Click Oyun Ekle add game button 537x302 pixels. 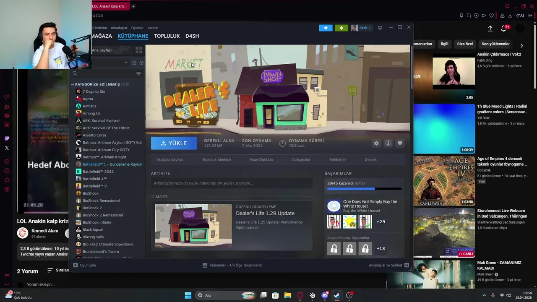[x=85, y=265]
